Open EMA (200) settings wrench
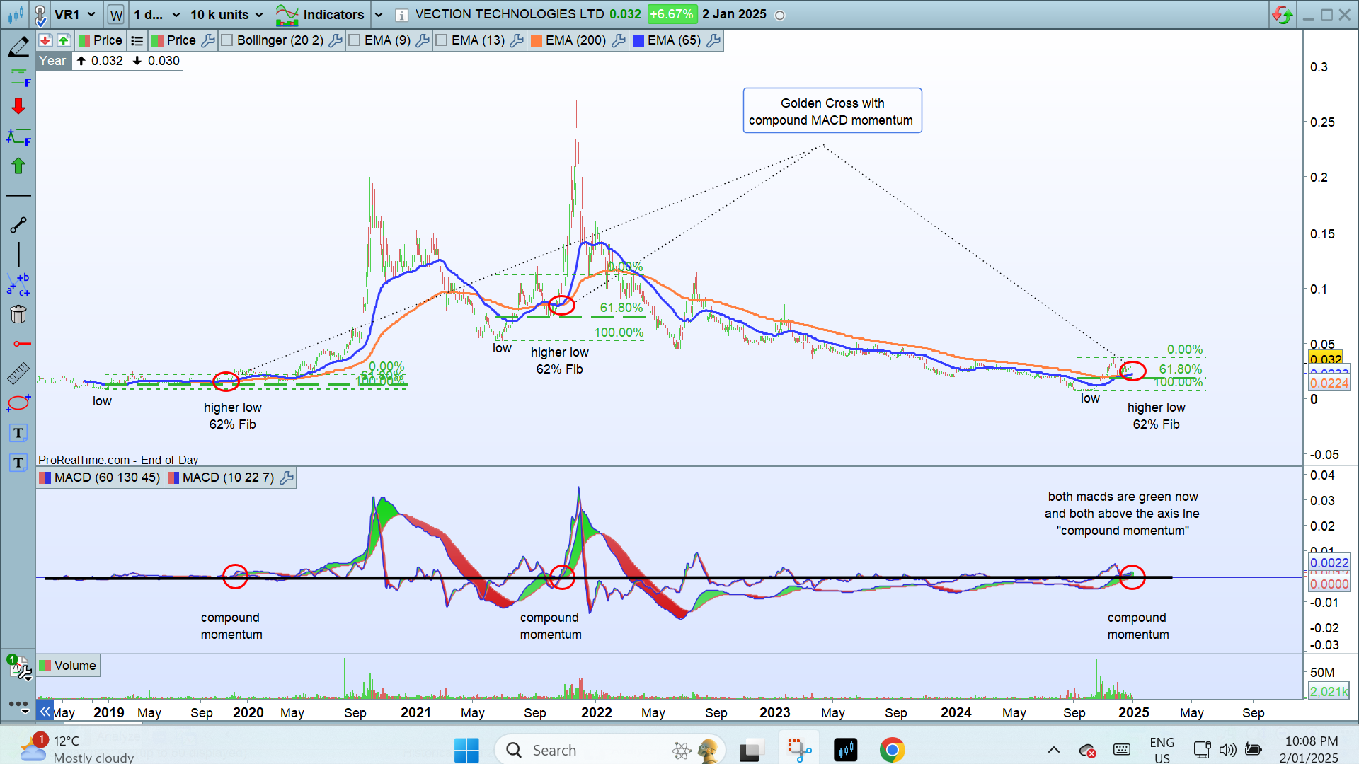 click(x=619, y=40)
